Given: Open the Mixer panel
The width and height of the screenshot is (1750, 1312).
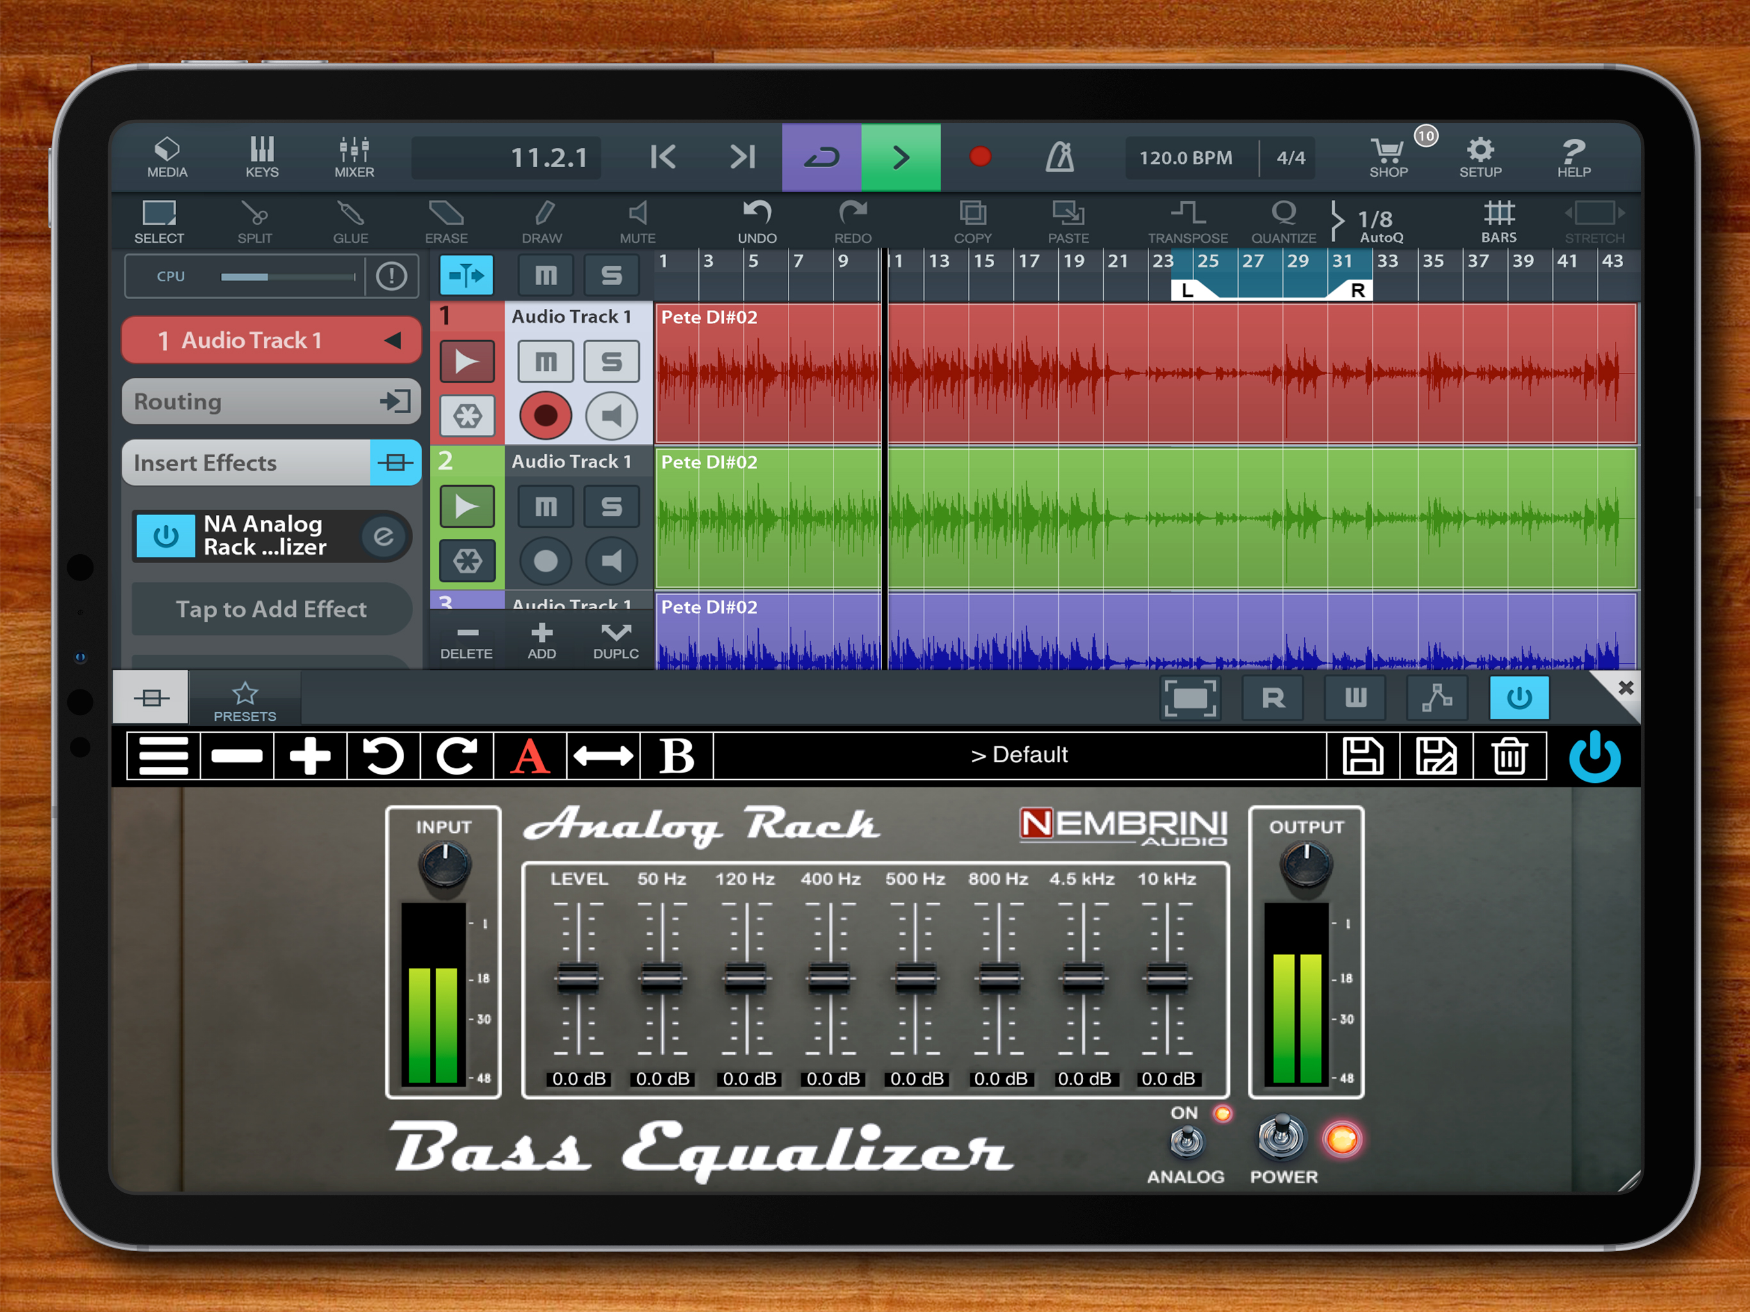Looking at the screenshot, I should (354, 157).
